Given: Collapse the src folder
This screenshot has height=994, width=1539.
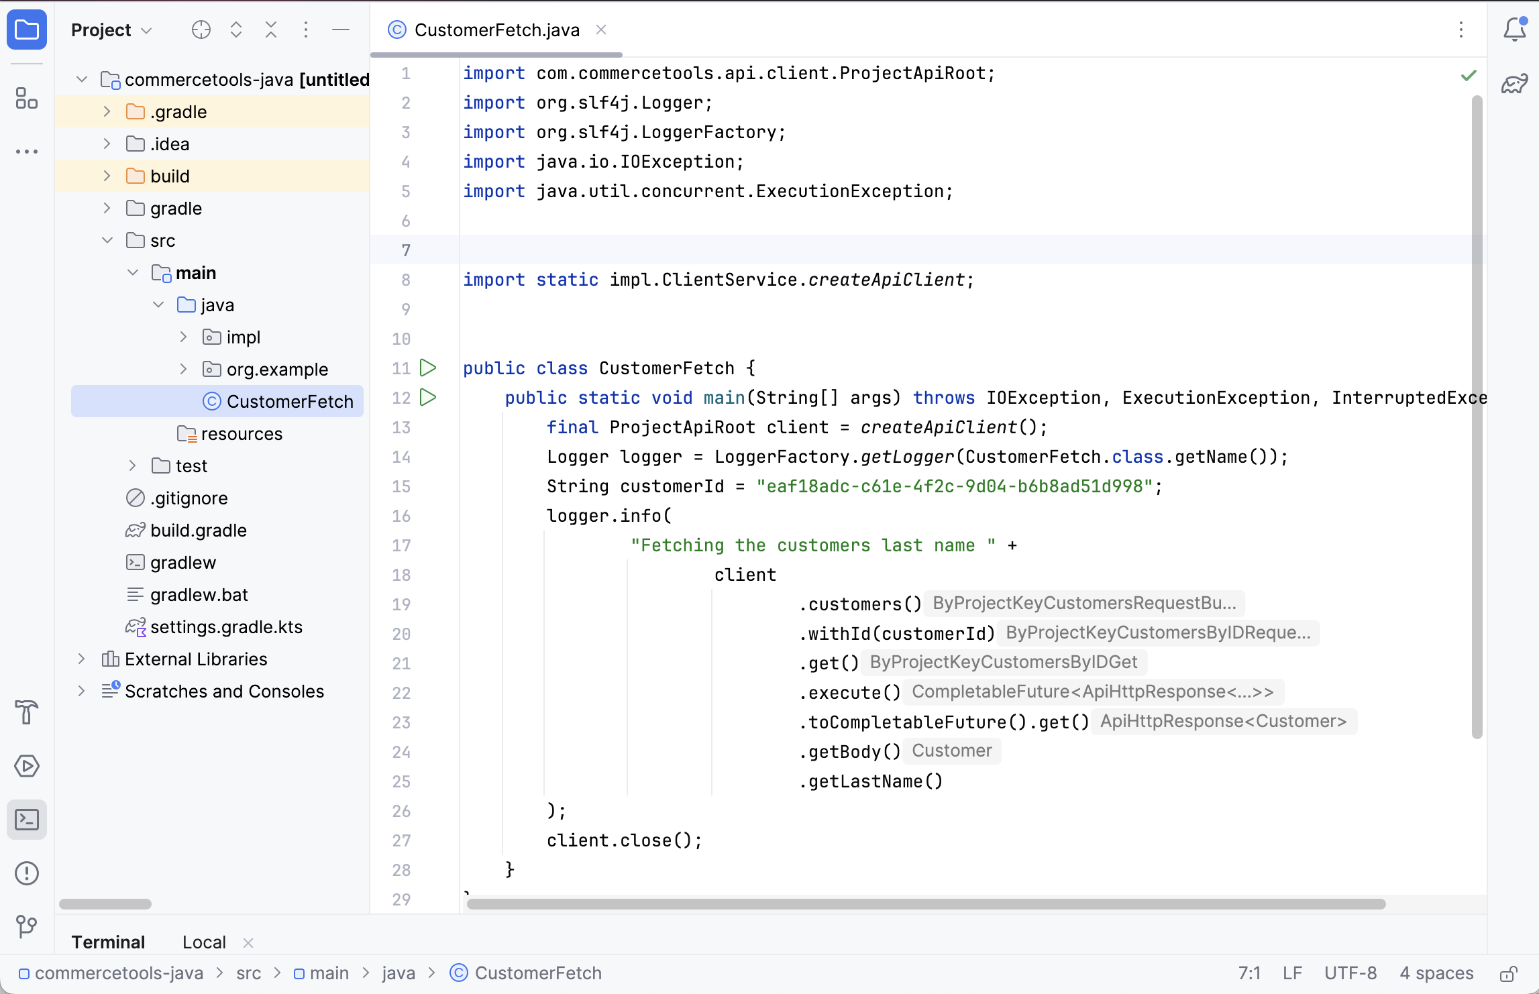Looking at the screenshot, I should (x=107, y=241).
